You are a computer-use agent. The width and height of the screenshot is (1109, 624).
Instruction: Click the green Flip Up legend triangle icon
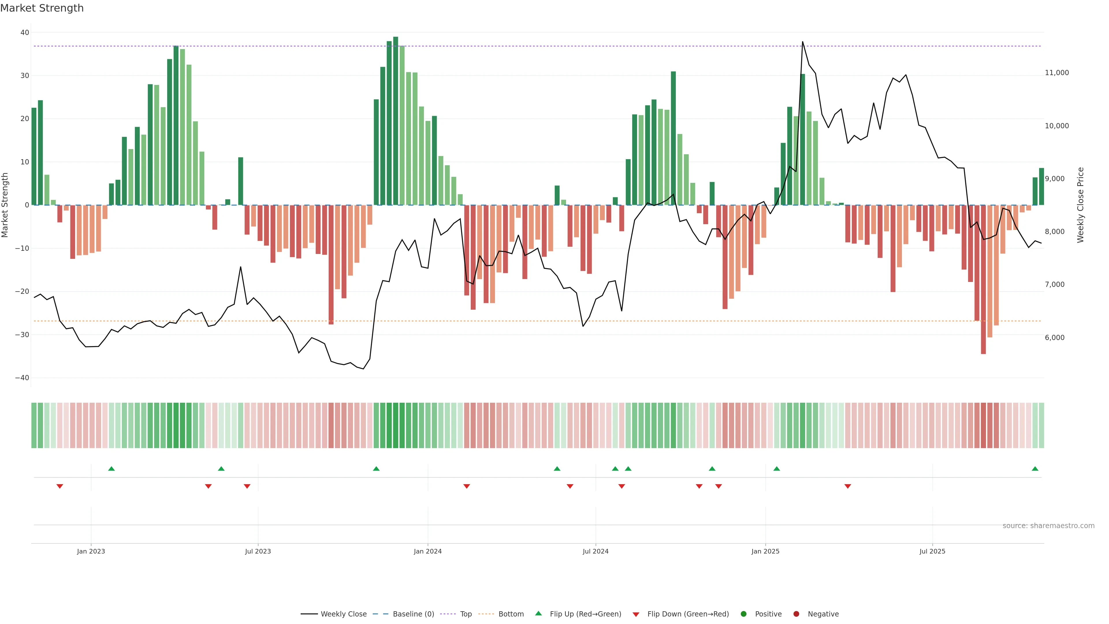tap(538, 613)
